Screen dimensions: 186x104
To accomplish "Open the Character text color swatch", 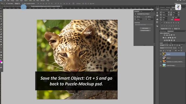I will pyautogui.click(x=177, y=20).
